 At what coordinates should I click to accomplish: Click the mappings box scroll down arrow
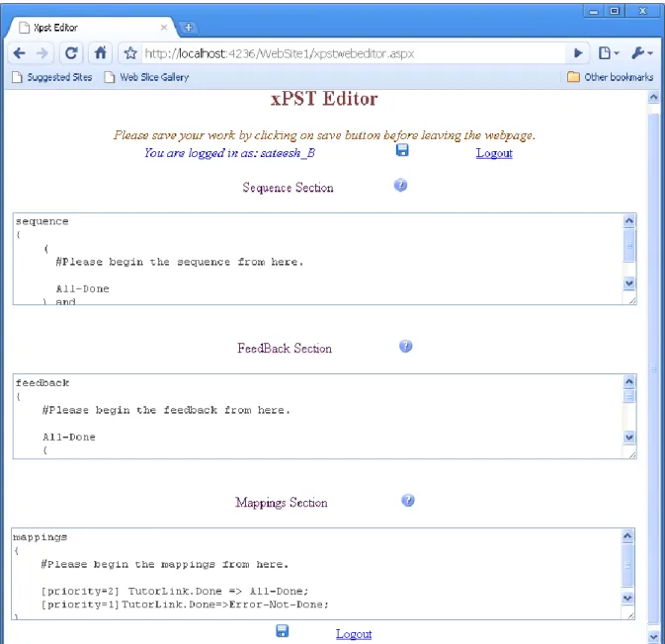(x=628, y=599)
